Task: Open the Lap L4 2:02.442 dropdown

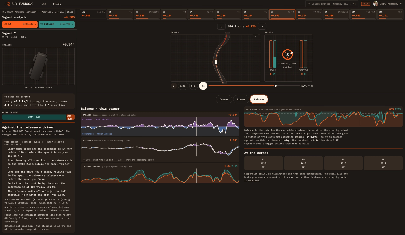Action: coord(20,24)
